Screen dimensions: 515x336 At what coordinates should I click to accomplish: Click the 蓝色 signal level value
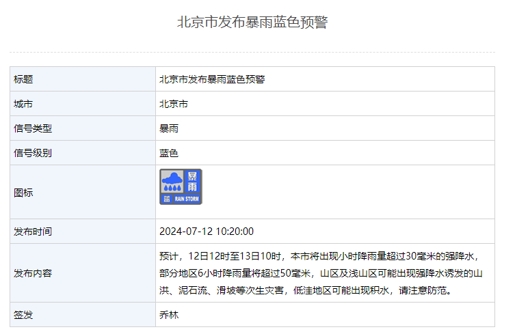point(169,153)
